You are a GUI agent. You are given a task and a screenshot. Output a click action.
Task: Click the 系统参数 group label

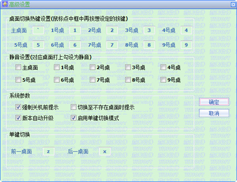20,96
